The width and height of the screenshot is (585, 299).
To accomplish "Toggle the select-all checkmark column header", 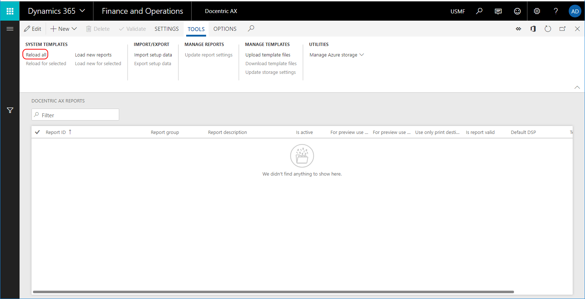I will [37, 132].
